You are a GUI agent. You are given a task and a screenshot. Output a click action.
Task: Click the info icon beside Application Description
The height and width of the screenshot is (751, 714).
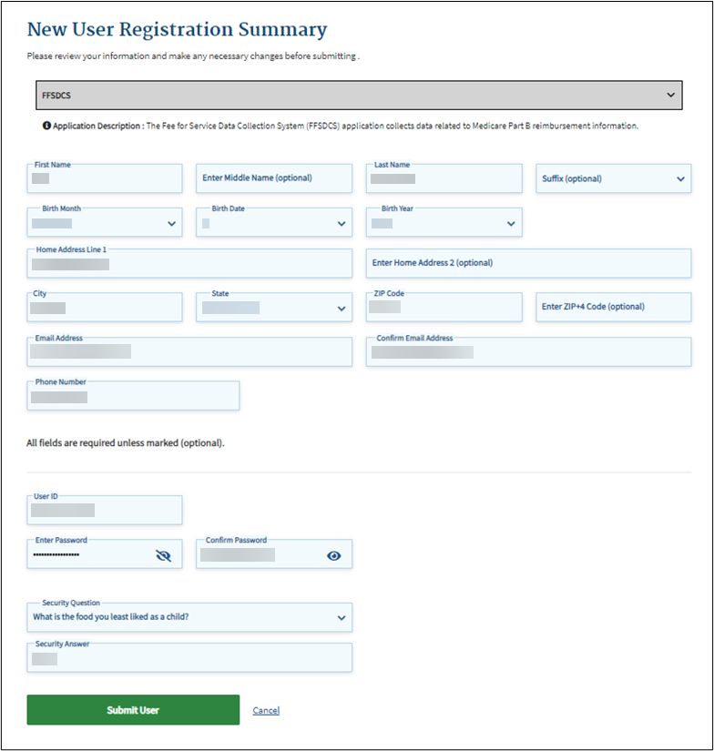(x=46, y=126)
